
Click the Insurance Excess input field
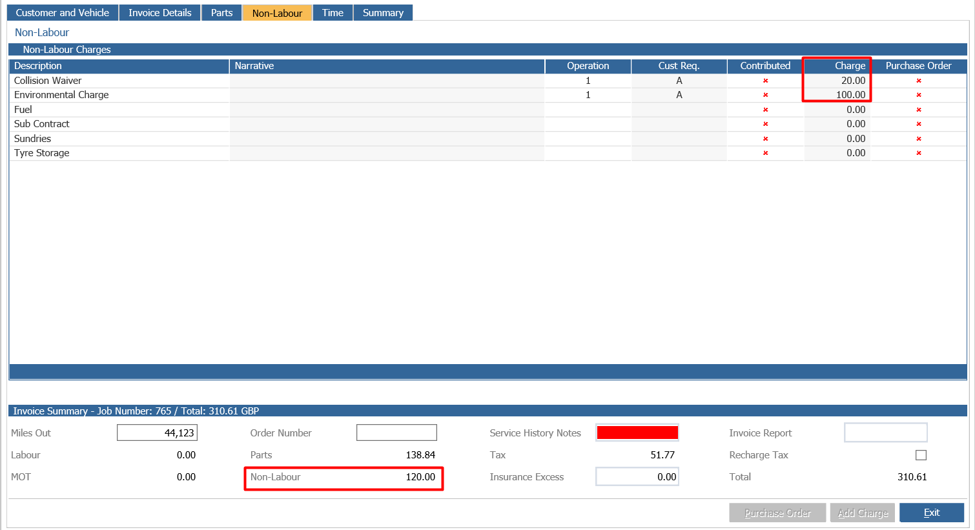point(637,476)
